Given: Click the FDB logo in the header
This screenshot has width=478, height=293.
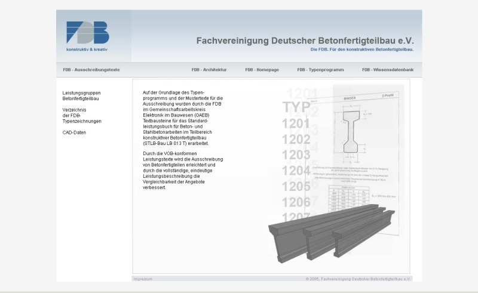Looking at the screenshot, I should (88, 33).
